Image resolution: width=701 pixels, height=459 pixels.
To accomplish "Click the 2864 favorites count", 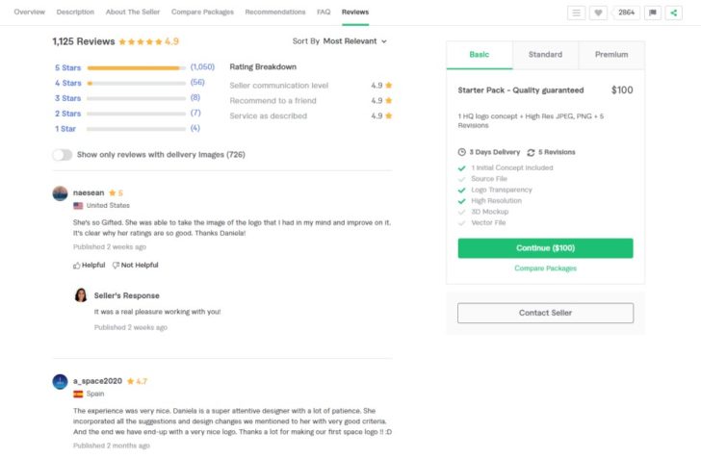I will point(626,13).
